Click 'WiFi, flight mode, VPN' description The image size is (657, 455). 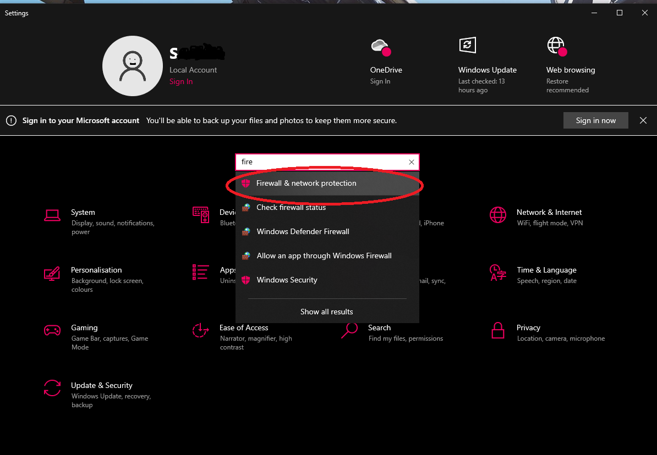[550, 223]
